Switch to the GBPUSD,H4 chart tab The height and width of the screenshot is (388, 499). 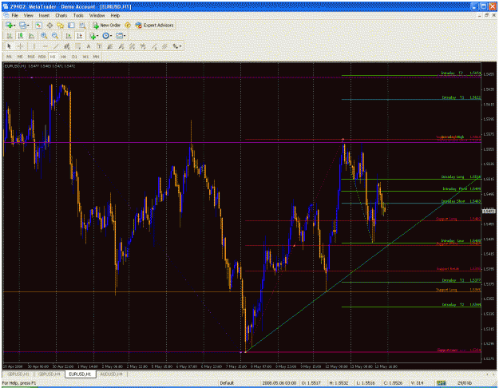pos(49,374)
